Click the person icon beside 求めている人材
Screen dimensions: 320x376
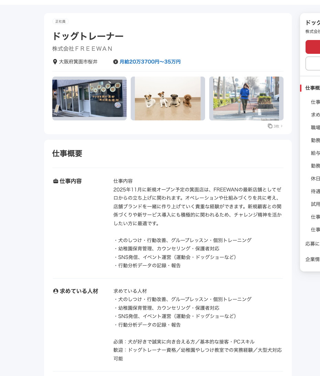[56, 291]
